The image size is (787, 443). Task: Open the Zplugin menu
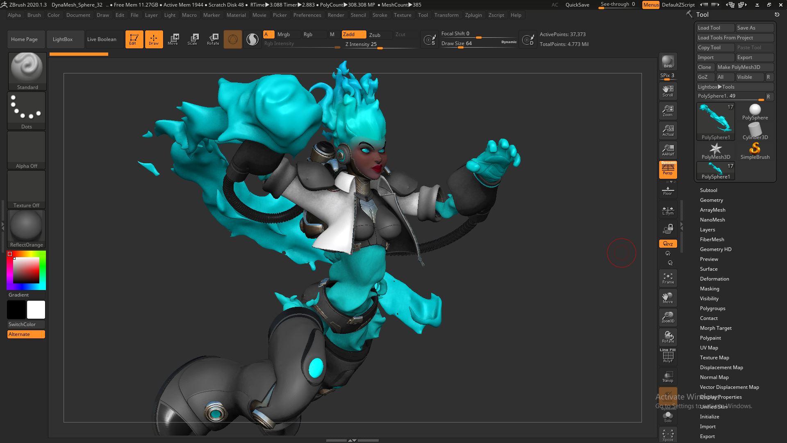(x=473, y=15)
